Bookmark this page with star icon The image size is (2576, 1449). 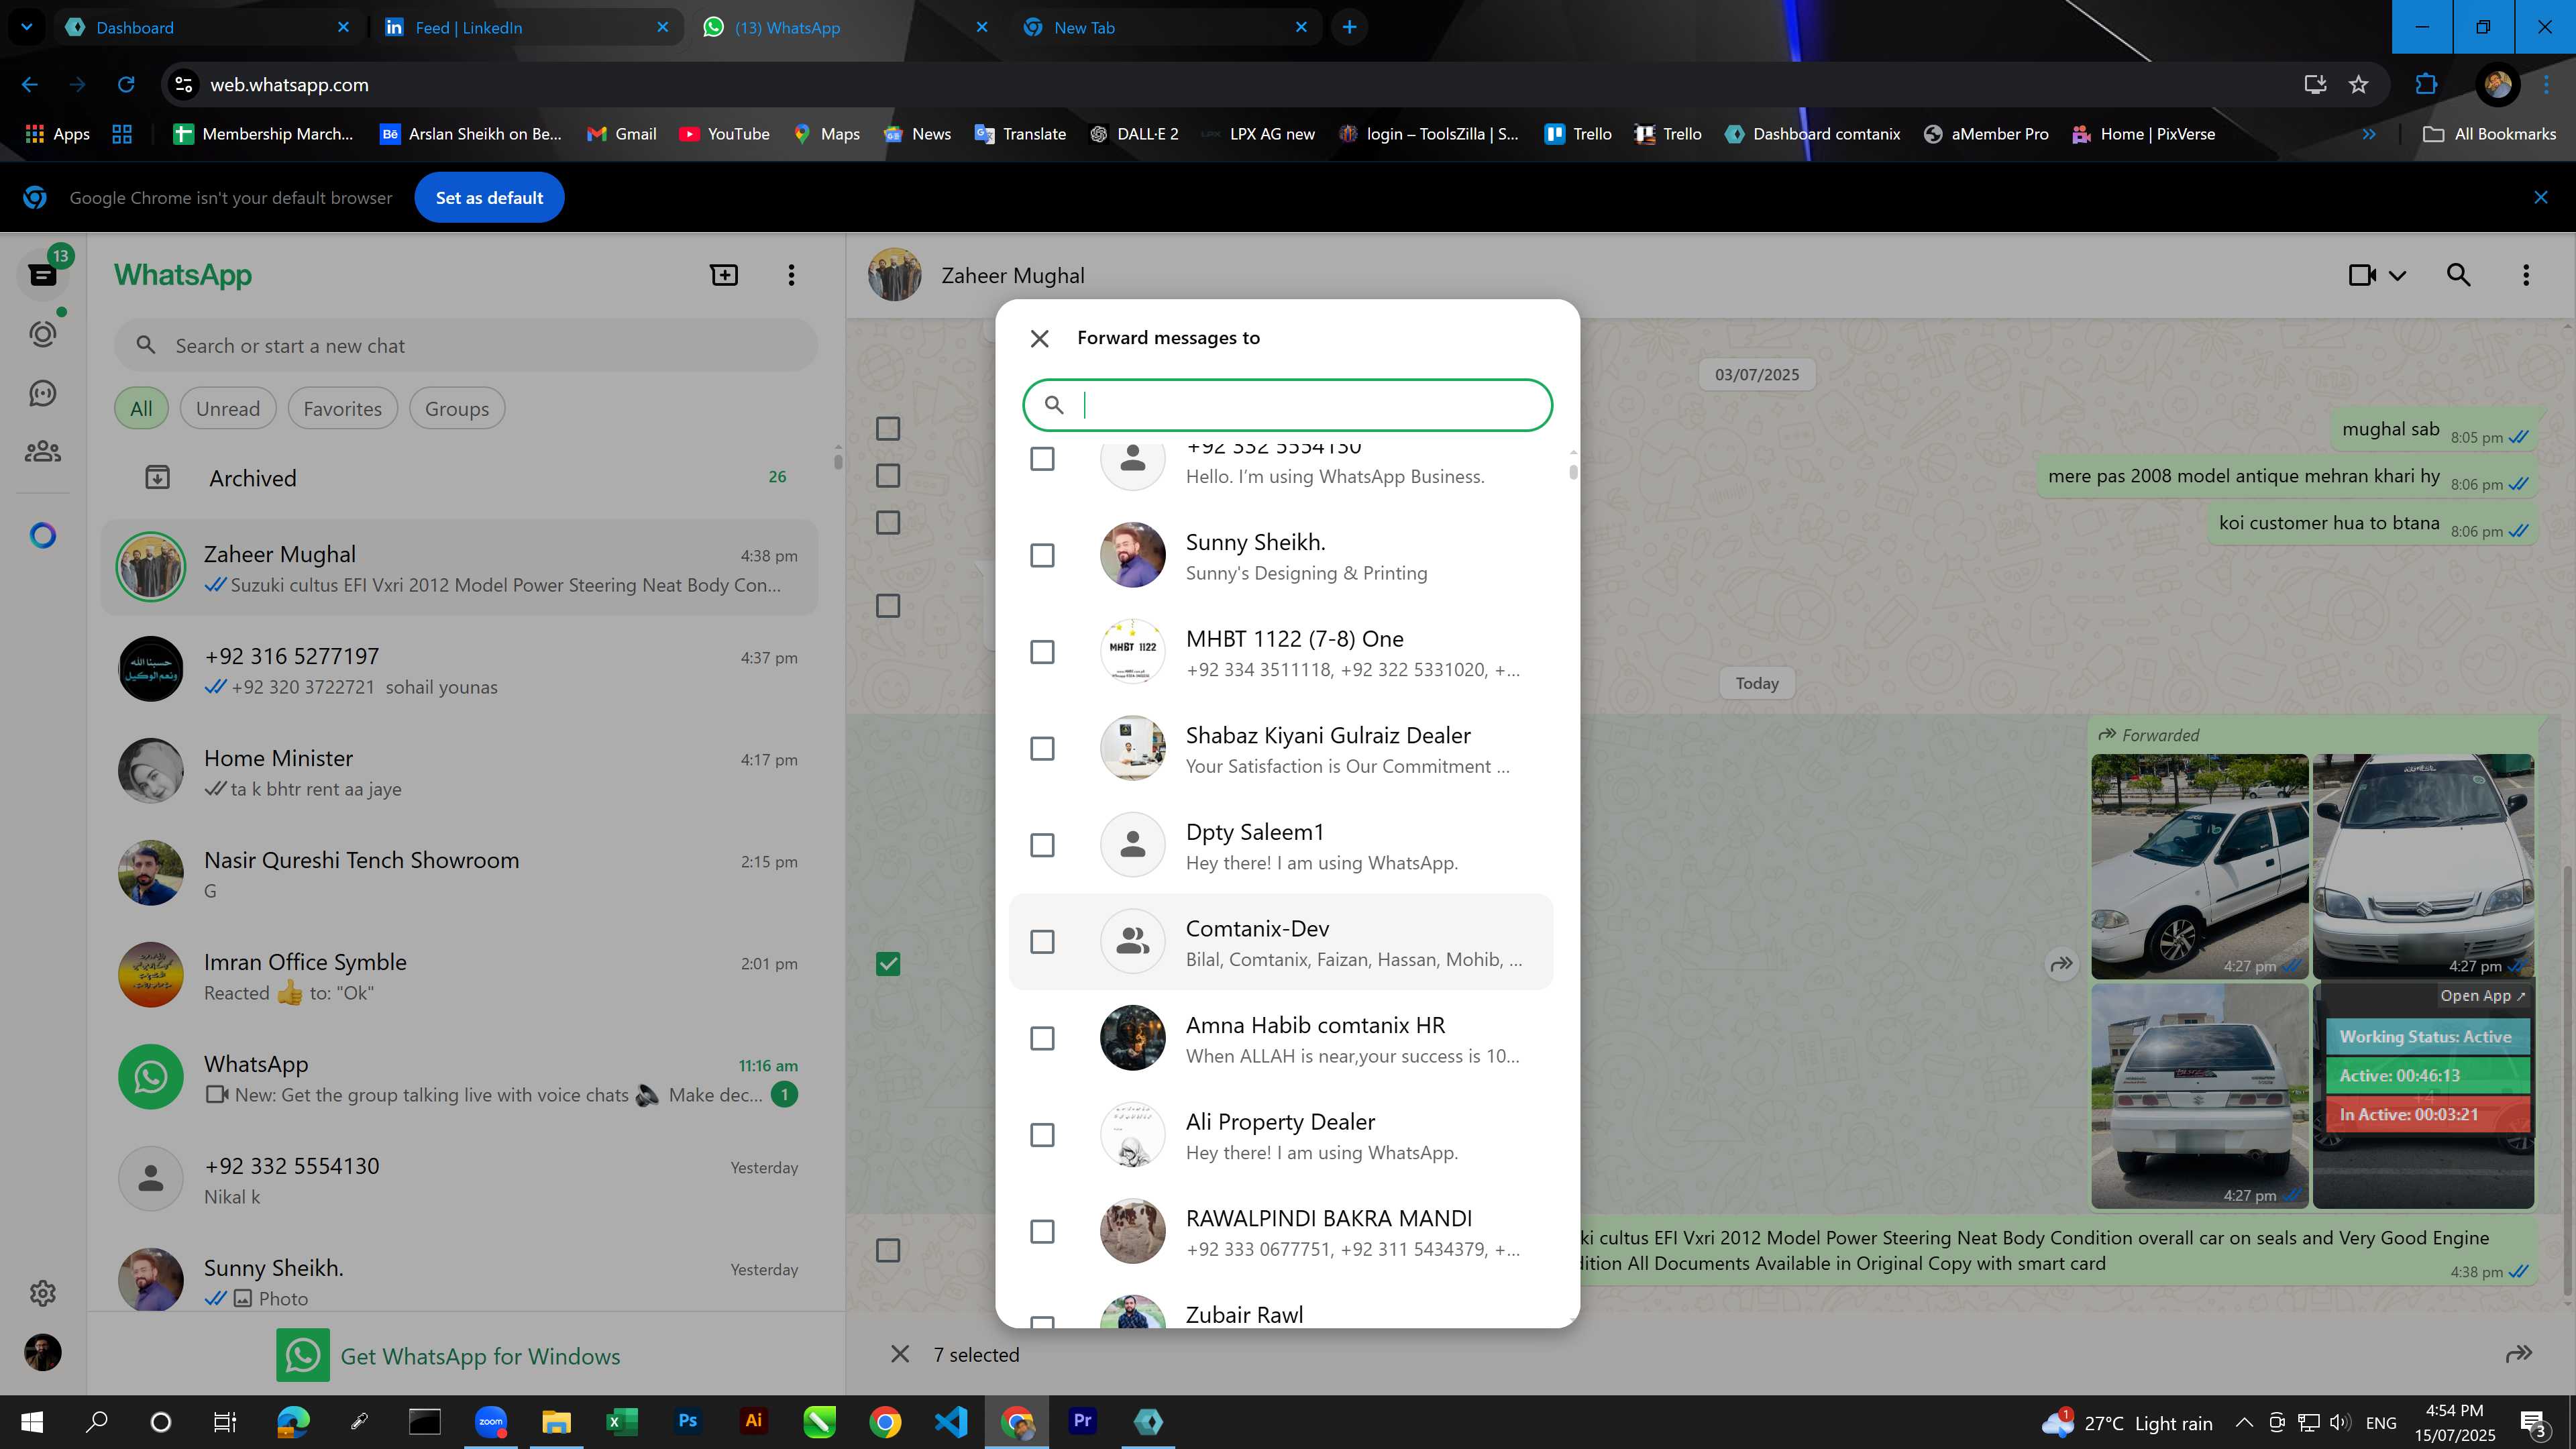click(2358, 85)
